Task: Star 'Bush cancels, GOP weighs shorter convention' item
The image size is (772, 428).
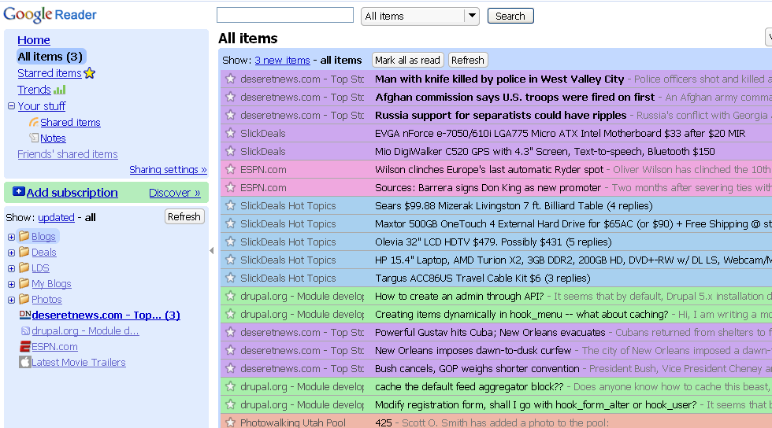Action: pyautogui.click(x=230, y=368)
